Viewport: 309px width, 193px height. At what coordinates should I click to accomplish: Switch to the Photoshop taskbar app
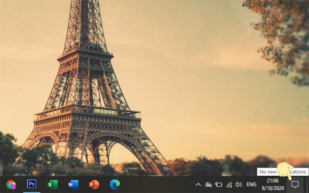[32, 184]
